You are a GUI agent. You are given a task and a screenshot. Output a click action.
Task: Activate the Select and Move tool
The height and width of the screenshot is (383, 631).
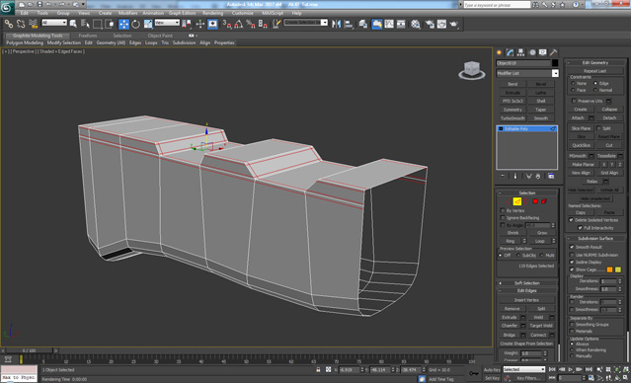click(123, 24)
